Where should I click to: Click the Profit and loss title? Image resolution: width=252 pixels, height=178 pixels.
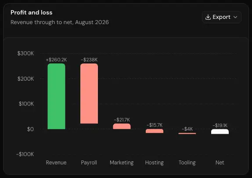point(32,13)
